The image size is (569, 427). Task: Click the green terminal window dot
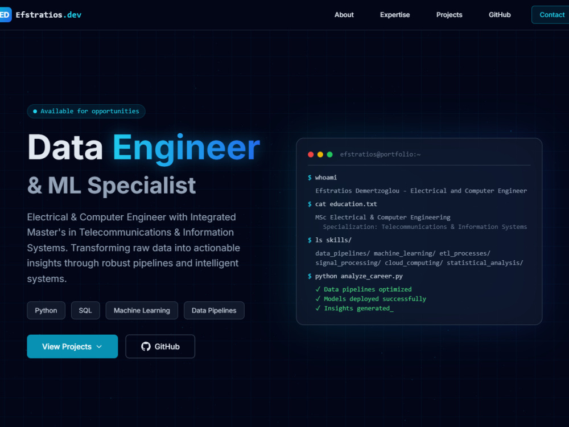coord(329,154)
